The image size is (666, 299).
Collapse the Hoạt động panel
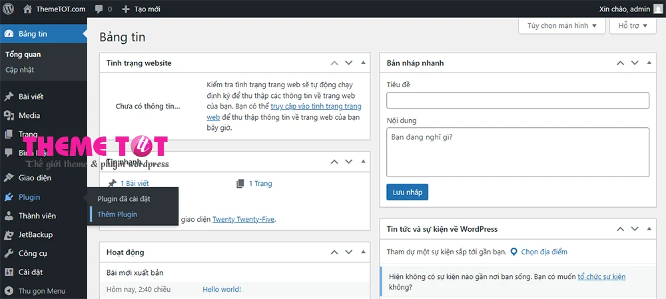pyautogui.click(x=363, y=252)
